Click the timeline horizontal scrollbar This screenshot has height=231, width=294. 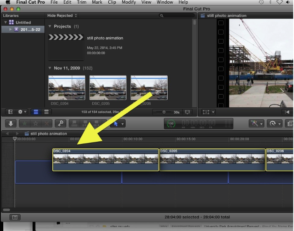click(7, 210)
